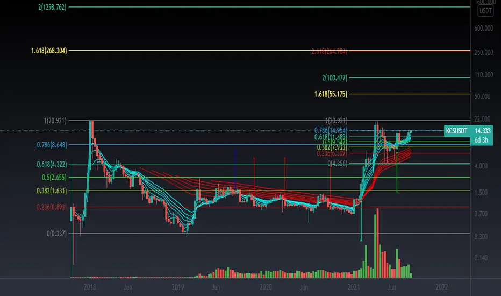The width and height of the screenshot is (501, 296).
Task: Click the 2022 time axis label
Action: pos(442,287)
